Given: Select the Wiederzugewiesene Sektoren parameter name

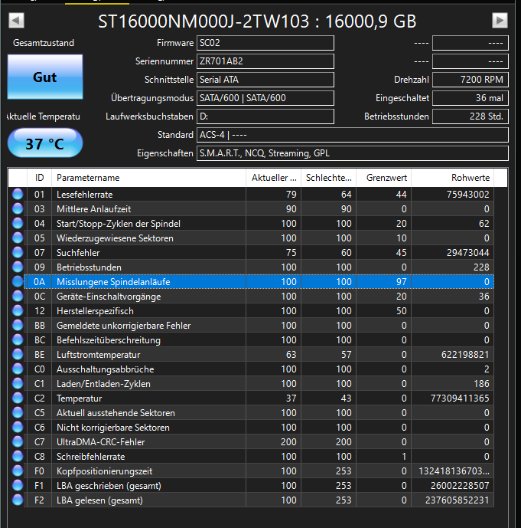Looking at the screenshot, I should 115,238.
